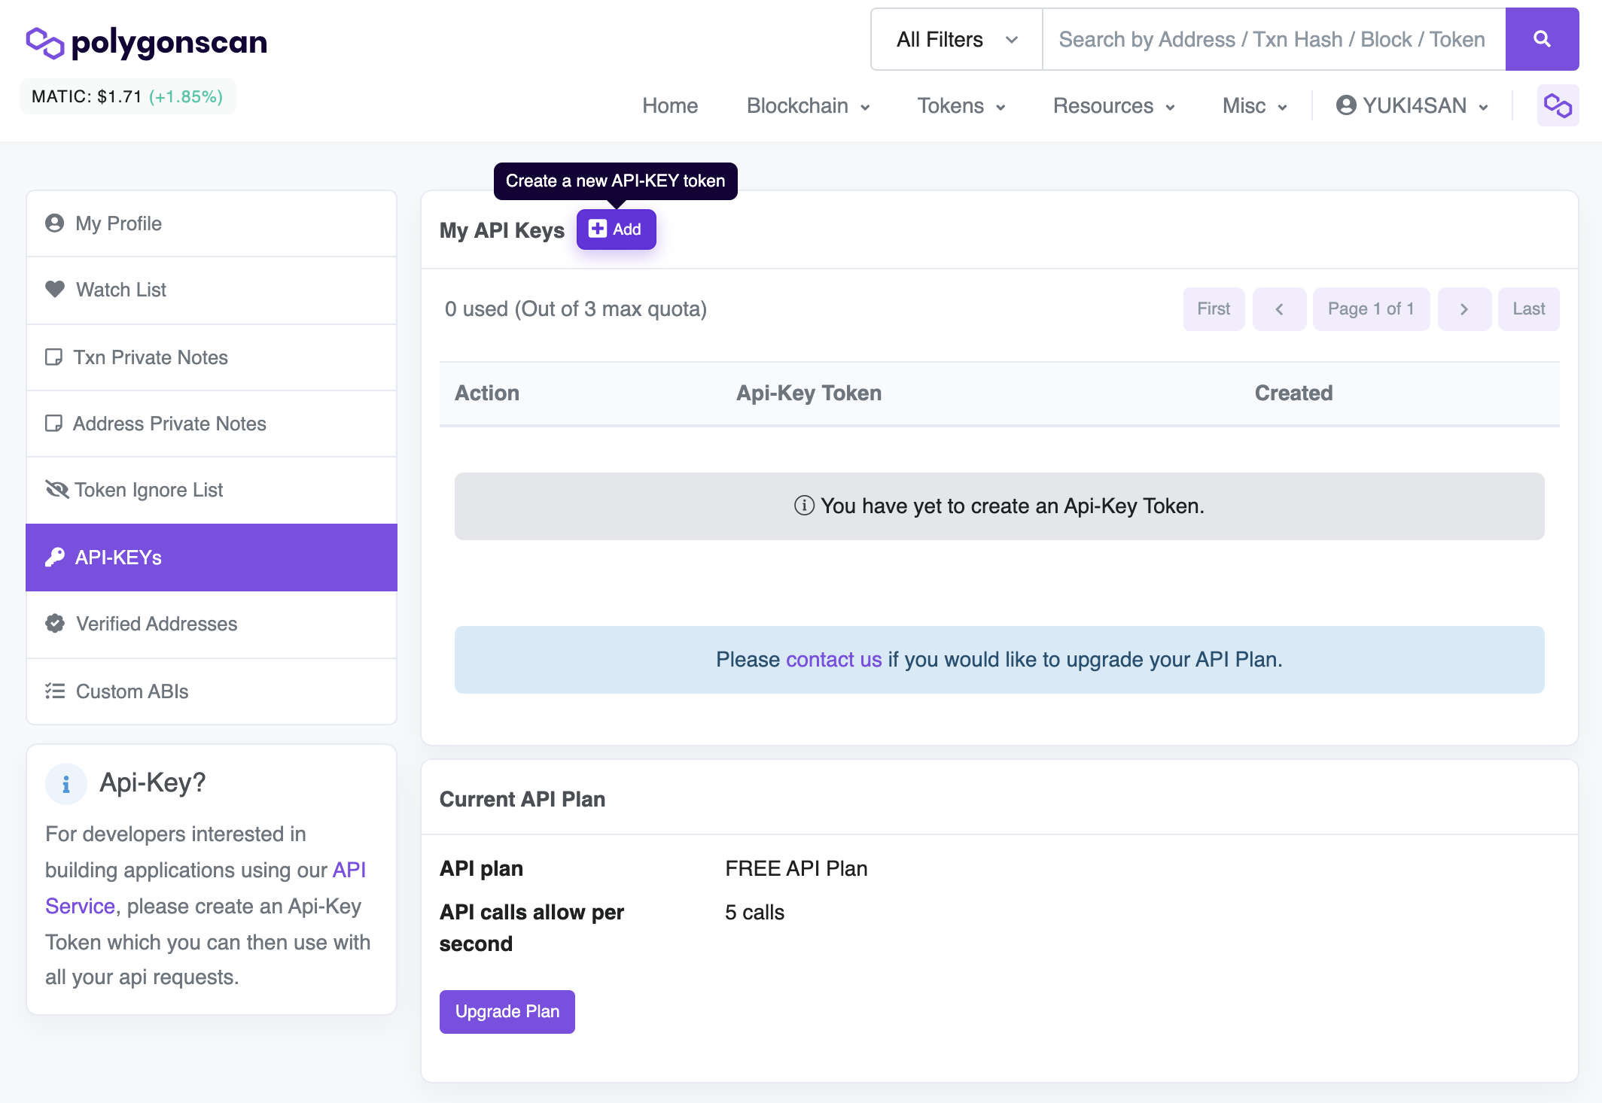Click the Txn Private Notes note icon
This screenshot has height=1103, width=1602.
click(x=53, y=357)
